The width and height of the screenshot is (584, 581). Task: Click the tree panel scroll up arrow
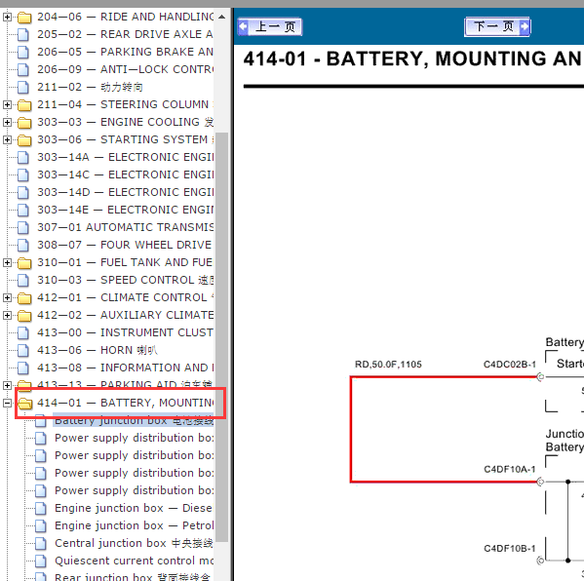pos(221,17)
